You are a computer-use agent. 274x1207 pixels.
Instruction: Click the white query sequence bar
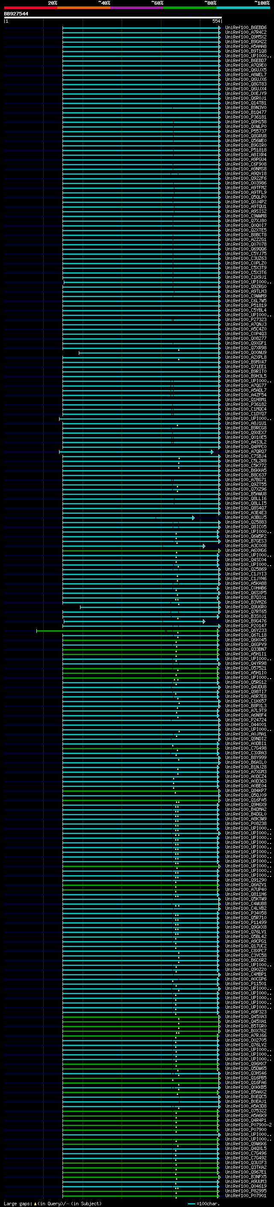click(x=113, y=18)
